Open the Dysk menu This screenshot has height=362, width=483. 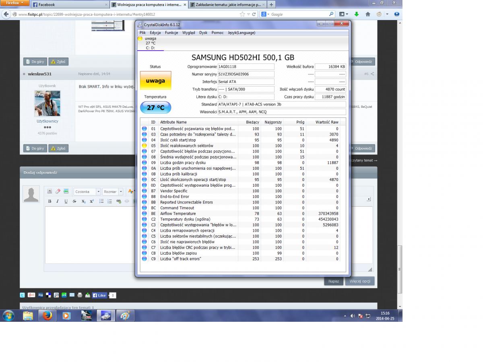(x=203, y=33)
